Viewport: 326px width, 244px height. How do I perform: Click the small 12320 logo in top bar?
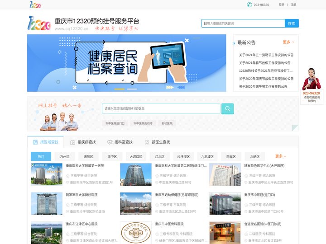[35, 5]
